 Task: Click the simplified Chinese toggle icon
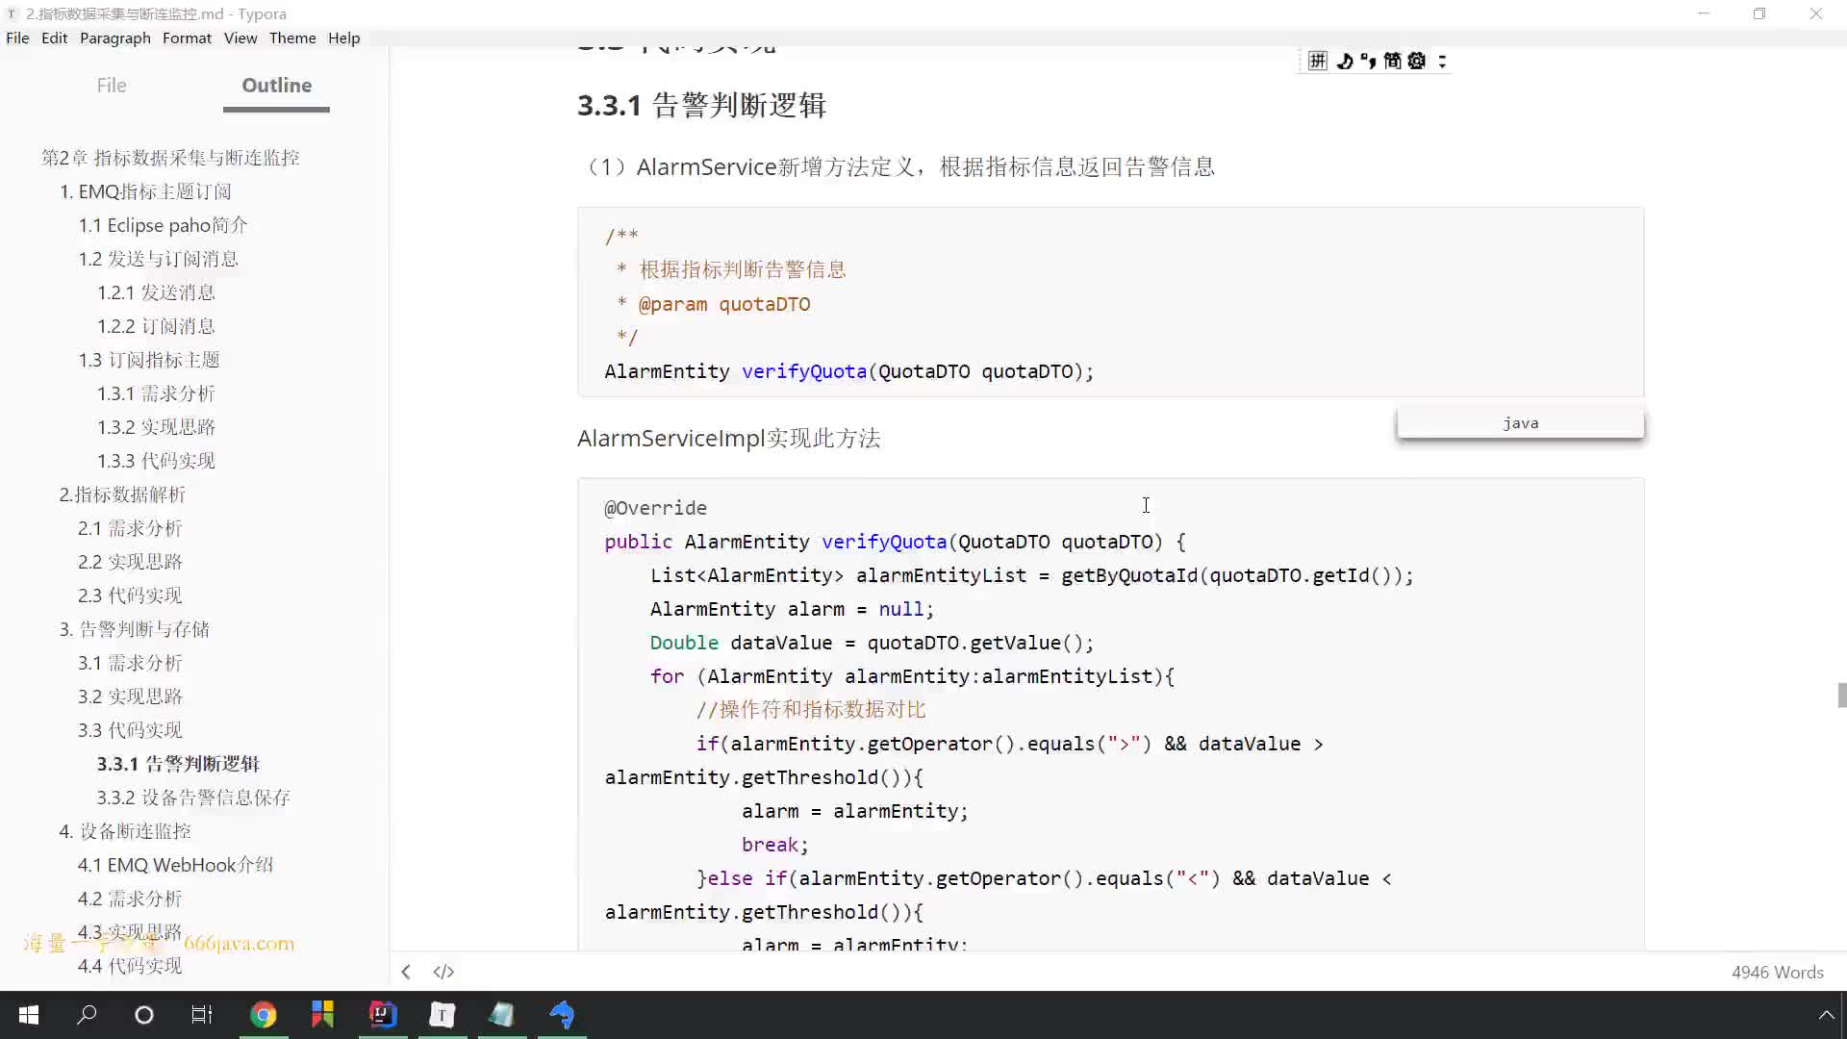pos(1393,60)
